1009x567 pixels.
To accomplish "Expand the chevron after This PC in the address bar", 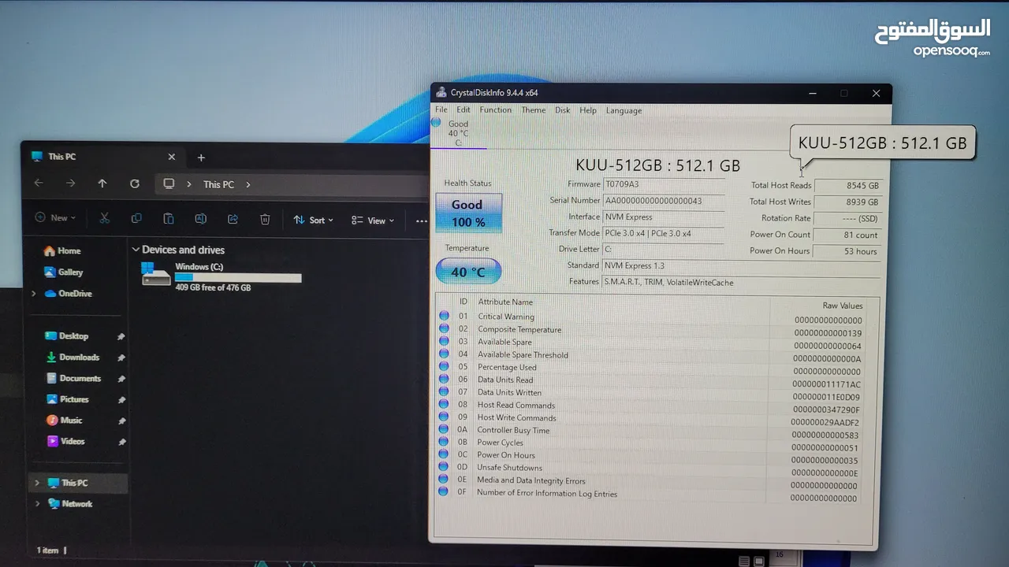I will (x=248, y=184).
